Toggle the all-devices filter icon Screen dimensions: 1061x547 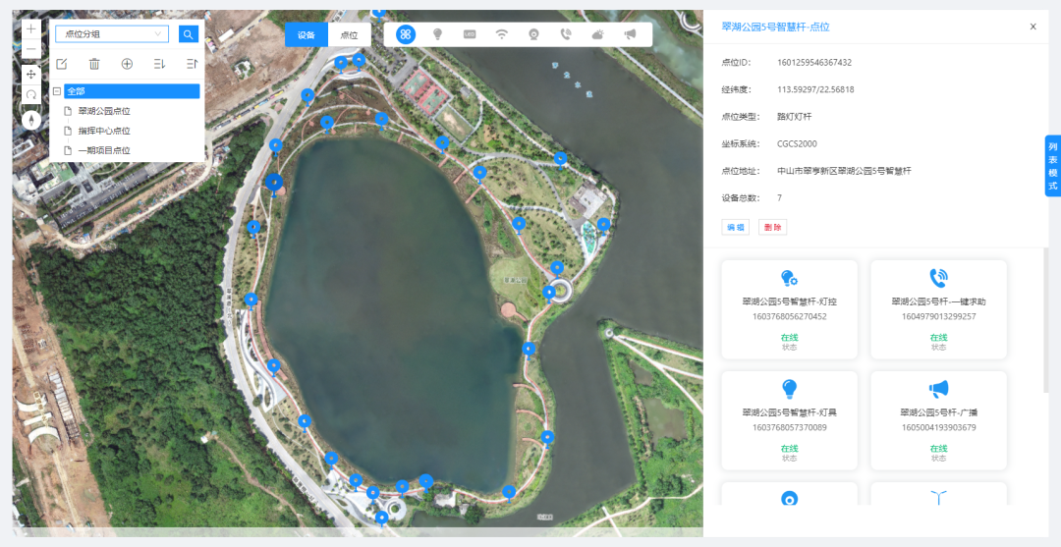click(405, 34)
